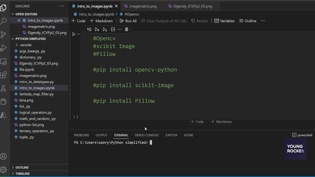Open the Explorer view in activity bar

(x=3, y=8)
